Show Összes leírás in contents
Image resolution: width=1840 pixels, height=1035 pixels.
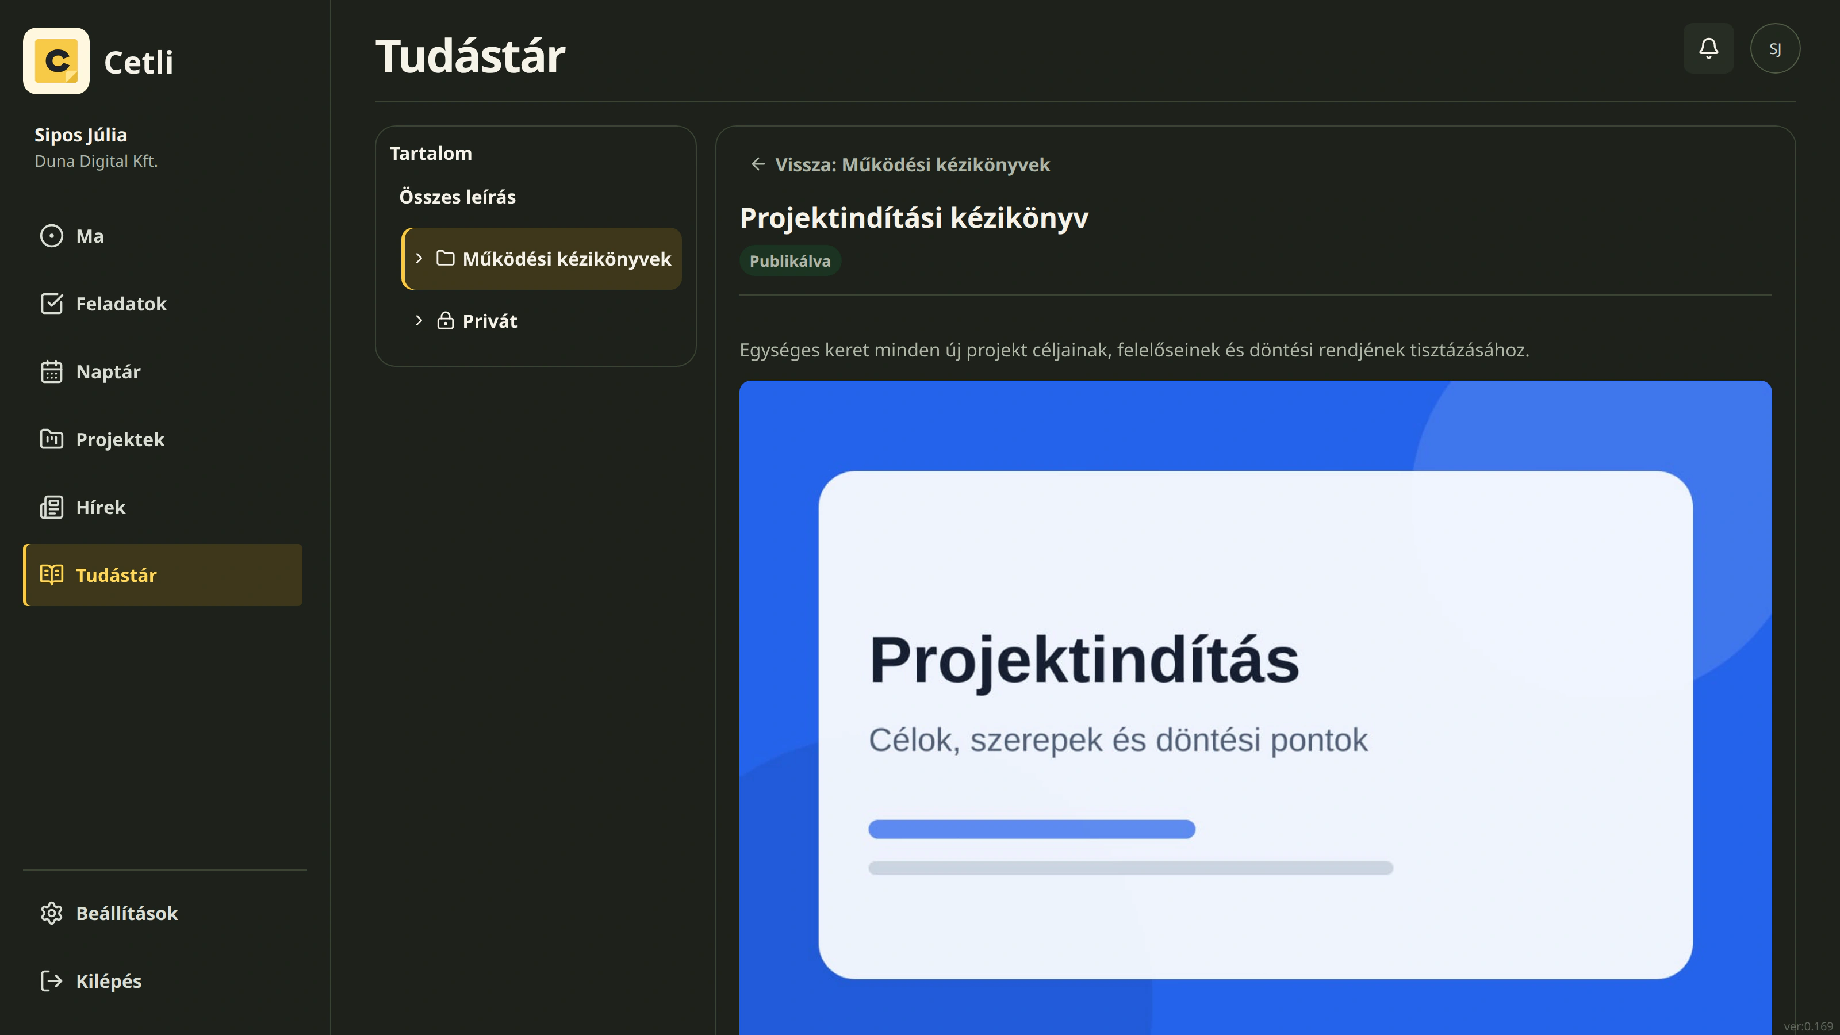coord(457,197)
